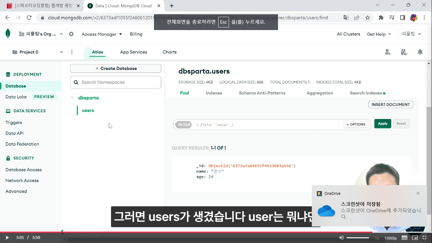
Task: Open the Billing link
Action: pos(136,34)
